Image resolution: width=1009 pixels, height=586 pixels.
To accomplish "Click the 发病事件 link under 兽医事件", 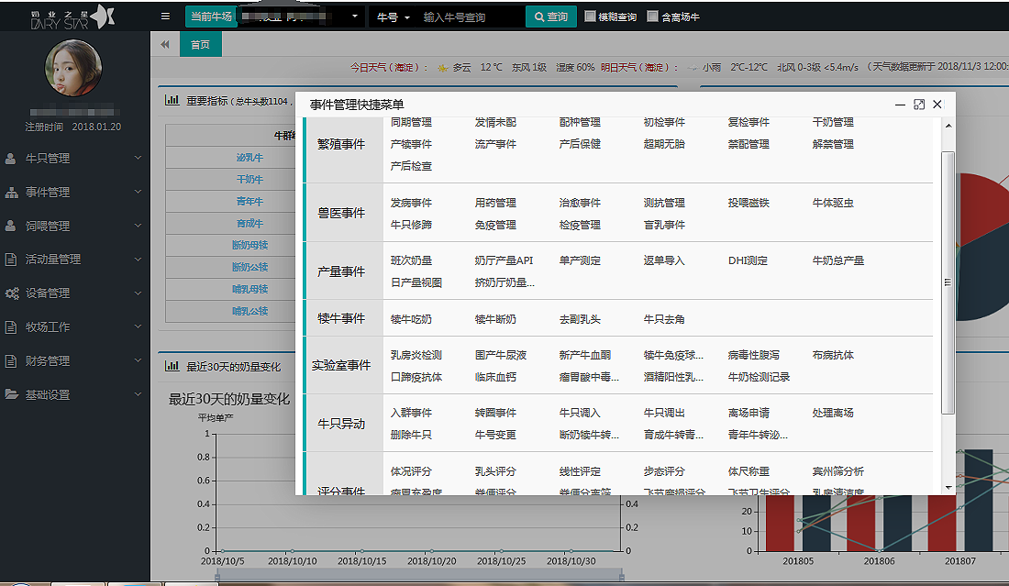I will tap(411, 203).
